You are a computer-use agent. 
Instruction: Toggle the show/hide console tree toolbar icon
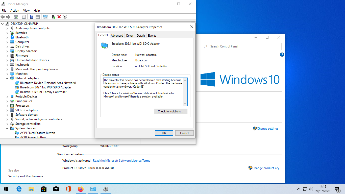16,17
